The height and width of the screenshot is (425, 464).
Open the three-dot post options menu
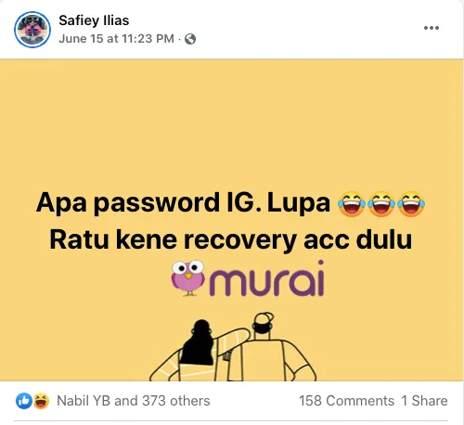tap(432, 28)
